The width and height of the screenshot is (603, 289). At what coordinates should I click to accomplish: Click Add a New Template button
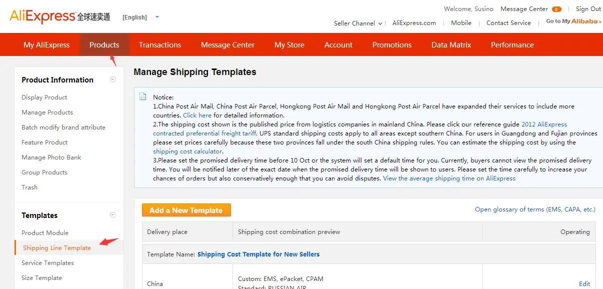186,210
